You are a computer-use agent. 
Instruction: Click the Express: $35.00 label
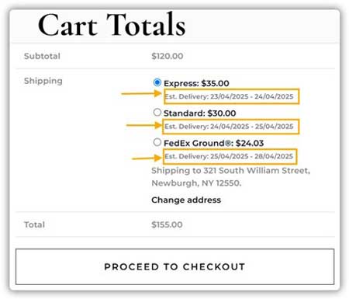pos(196,83)
